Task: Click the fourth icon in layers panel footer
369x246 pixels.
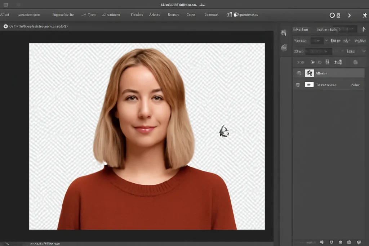Action: coord(349,242)
